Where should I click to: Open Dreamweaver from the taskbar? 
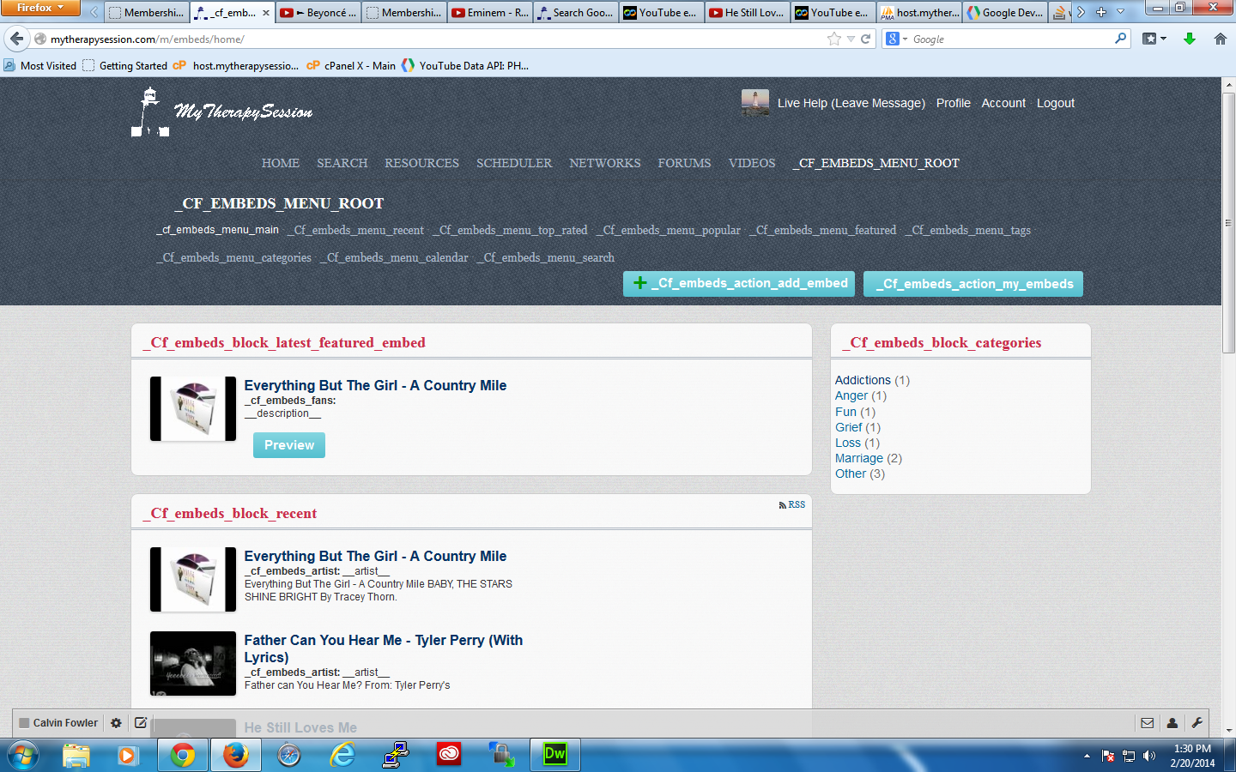point(555,755)
